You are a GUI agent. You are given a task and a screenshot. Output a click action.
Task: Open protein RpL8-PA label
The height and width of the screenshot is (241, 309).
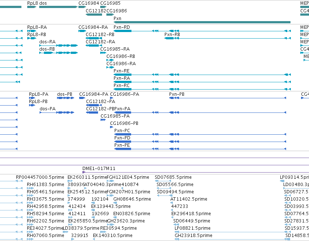coord(38,94)
